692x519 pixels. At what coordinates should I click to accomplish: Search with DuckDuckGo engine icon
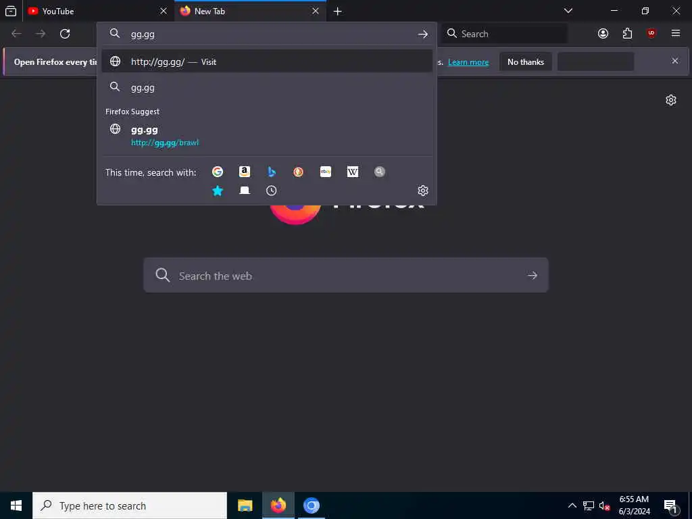click(298, 172)
